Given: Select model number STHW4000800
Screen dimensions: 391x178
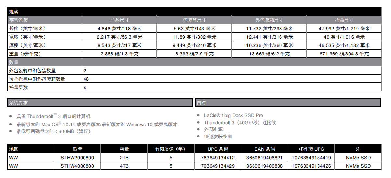Looking at the screenshot, I should coord(77,166).
